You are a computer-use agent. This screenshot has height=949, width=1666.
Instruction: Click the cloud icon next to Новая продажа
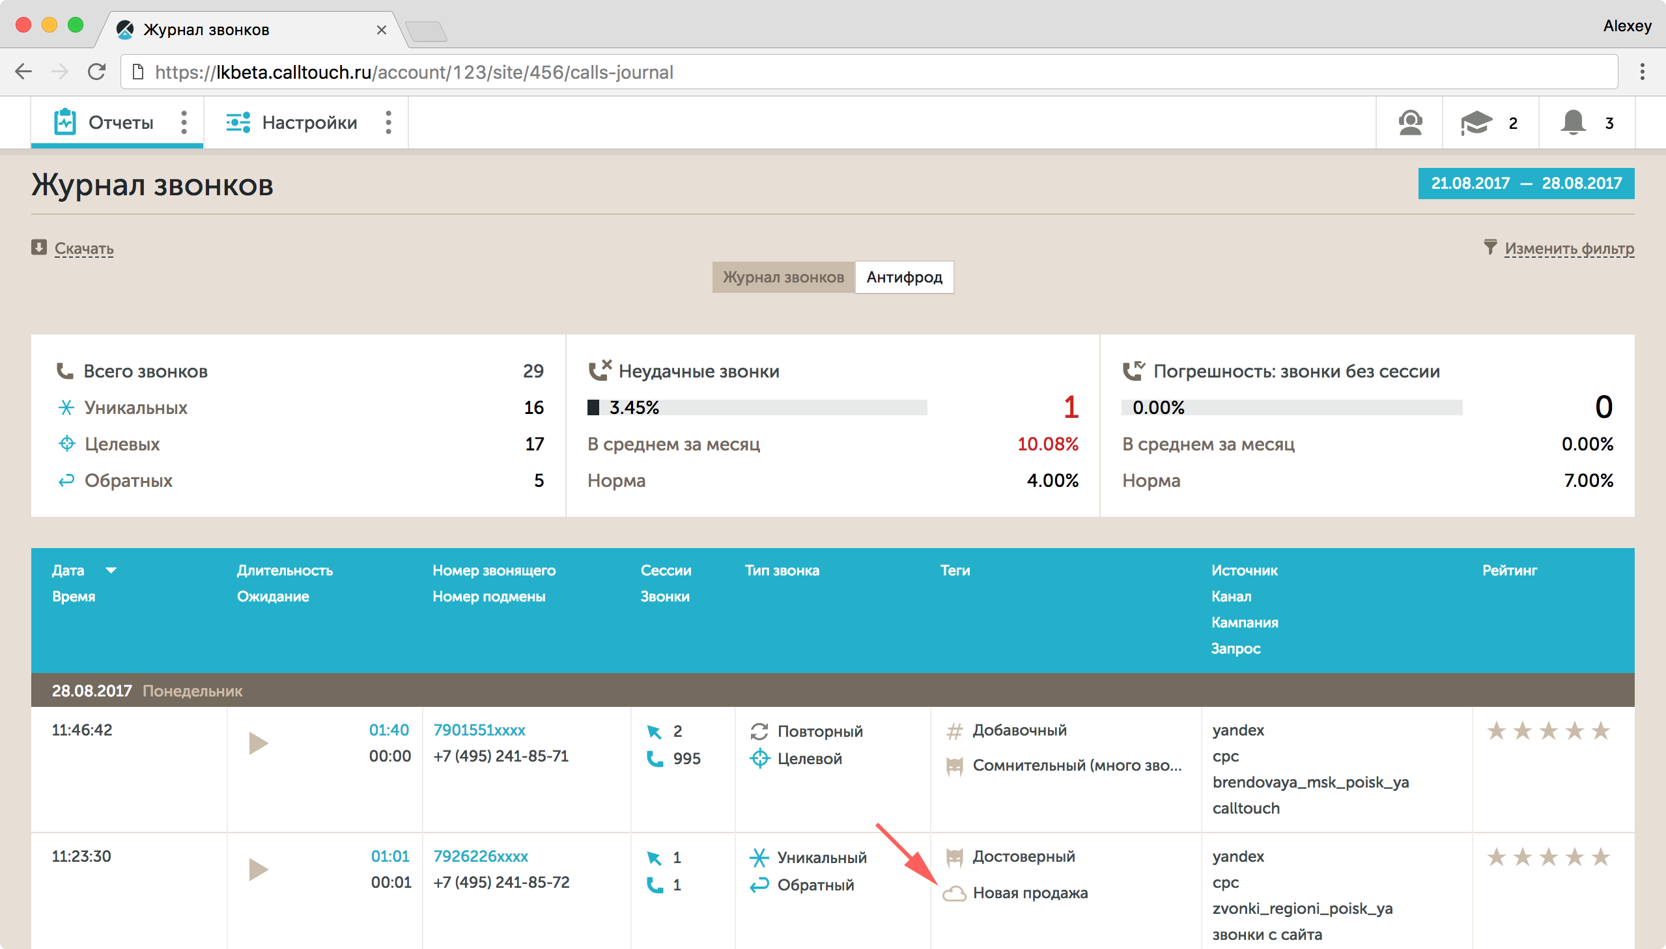tap(954, 893)
